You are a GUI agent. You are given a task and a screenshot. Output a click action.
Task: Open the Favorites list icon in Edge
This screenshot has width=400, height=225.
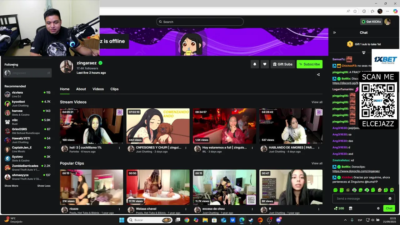pos(372,11)
